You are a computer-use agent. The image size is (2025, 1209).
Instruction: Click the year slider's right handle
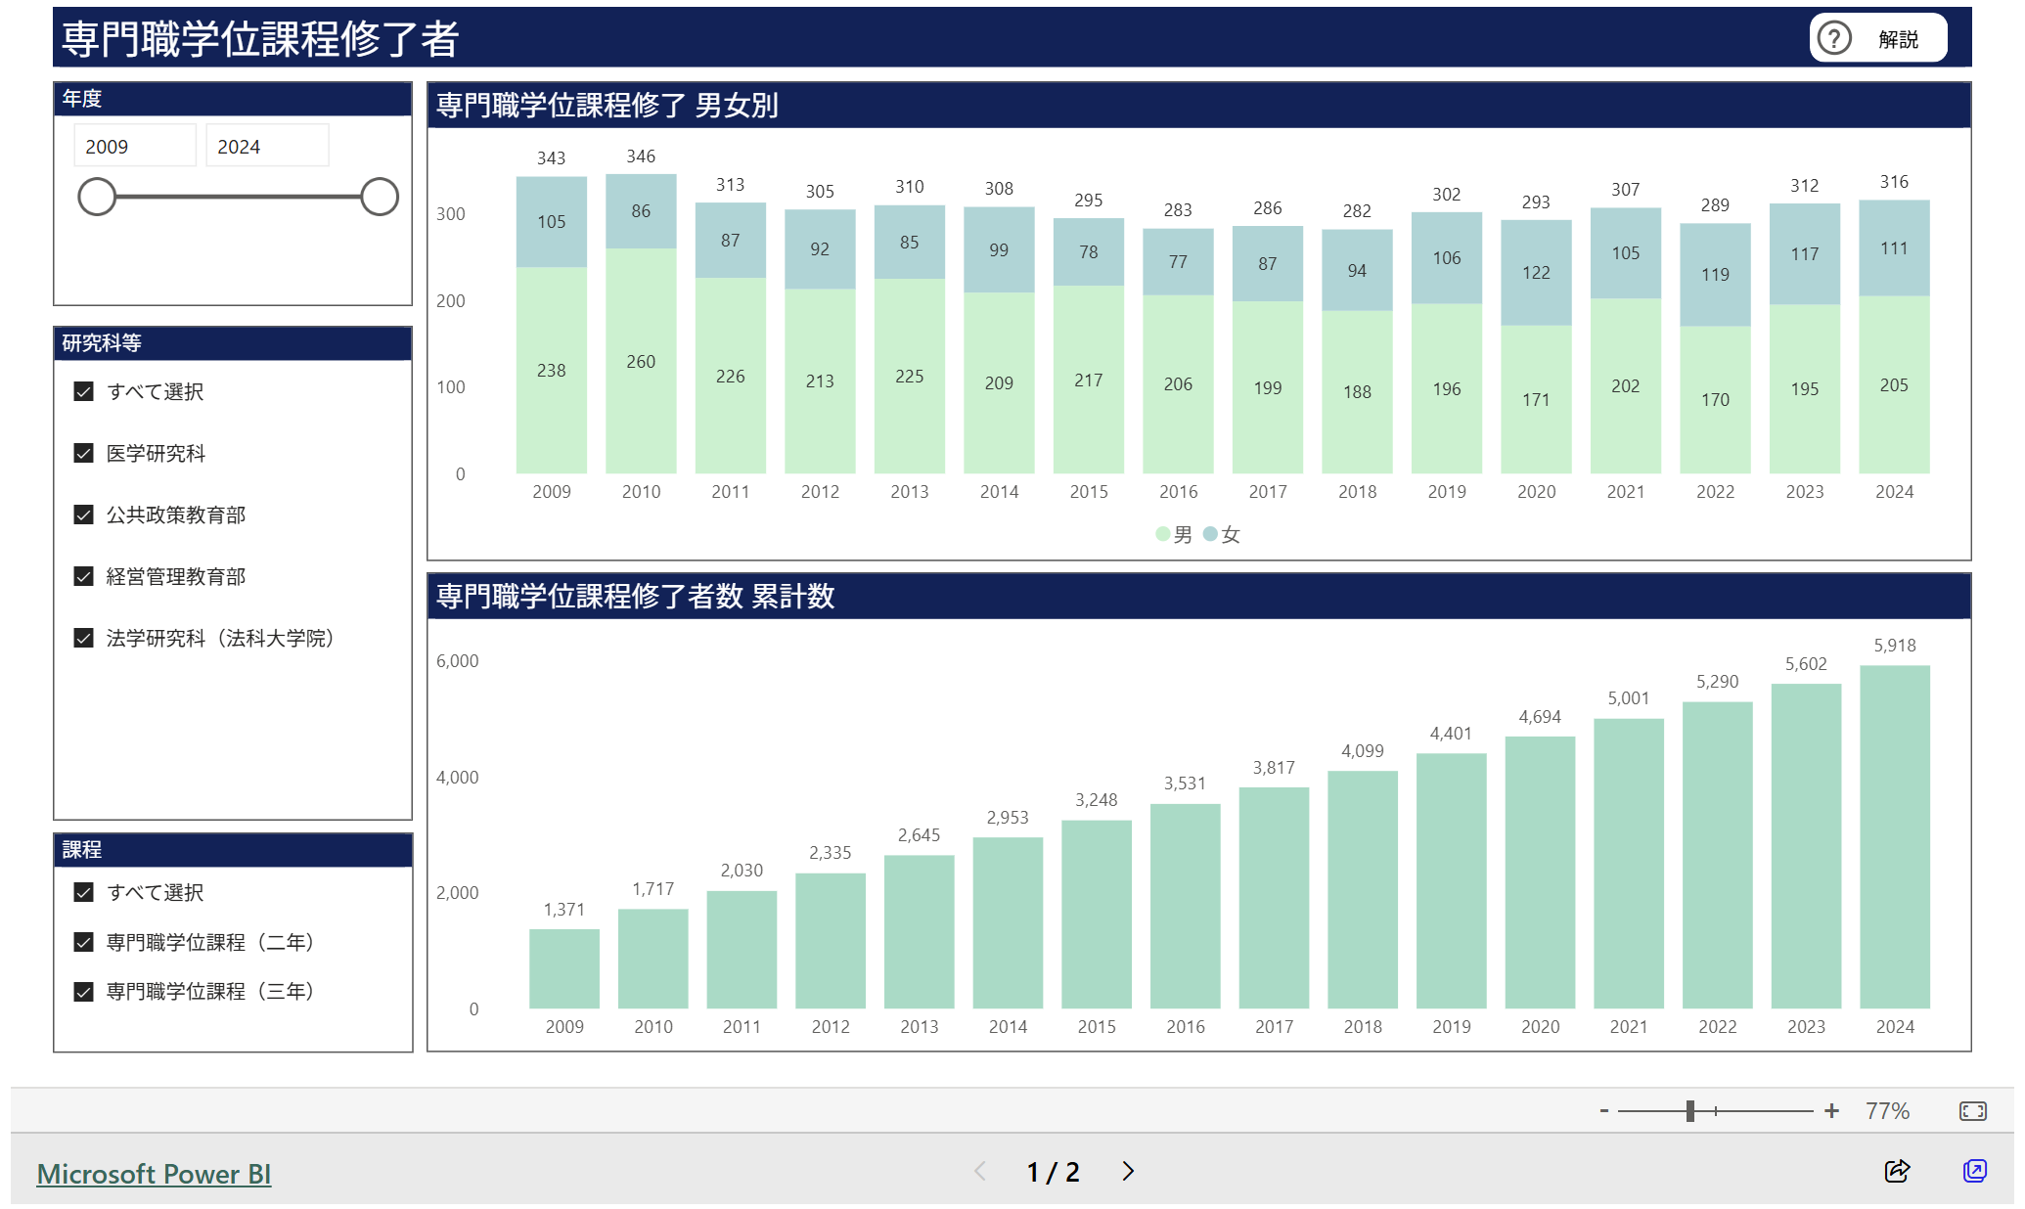click(379, 197)
